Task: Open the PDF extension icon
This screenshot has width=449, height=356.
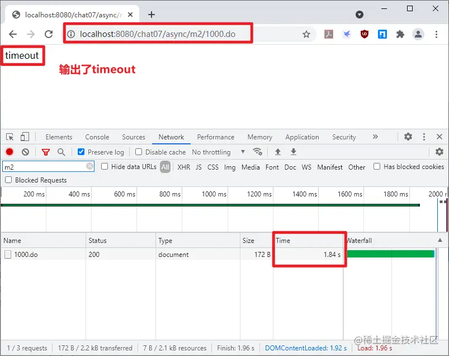Action: click(328, 34)
